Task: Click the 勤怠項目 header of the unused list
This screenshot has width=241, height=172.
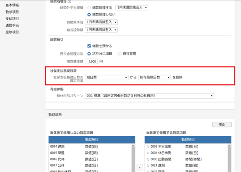Action: [x=92, y=140]
